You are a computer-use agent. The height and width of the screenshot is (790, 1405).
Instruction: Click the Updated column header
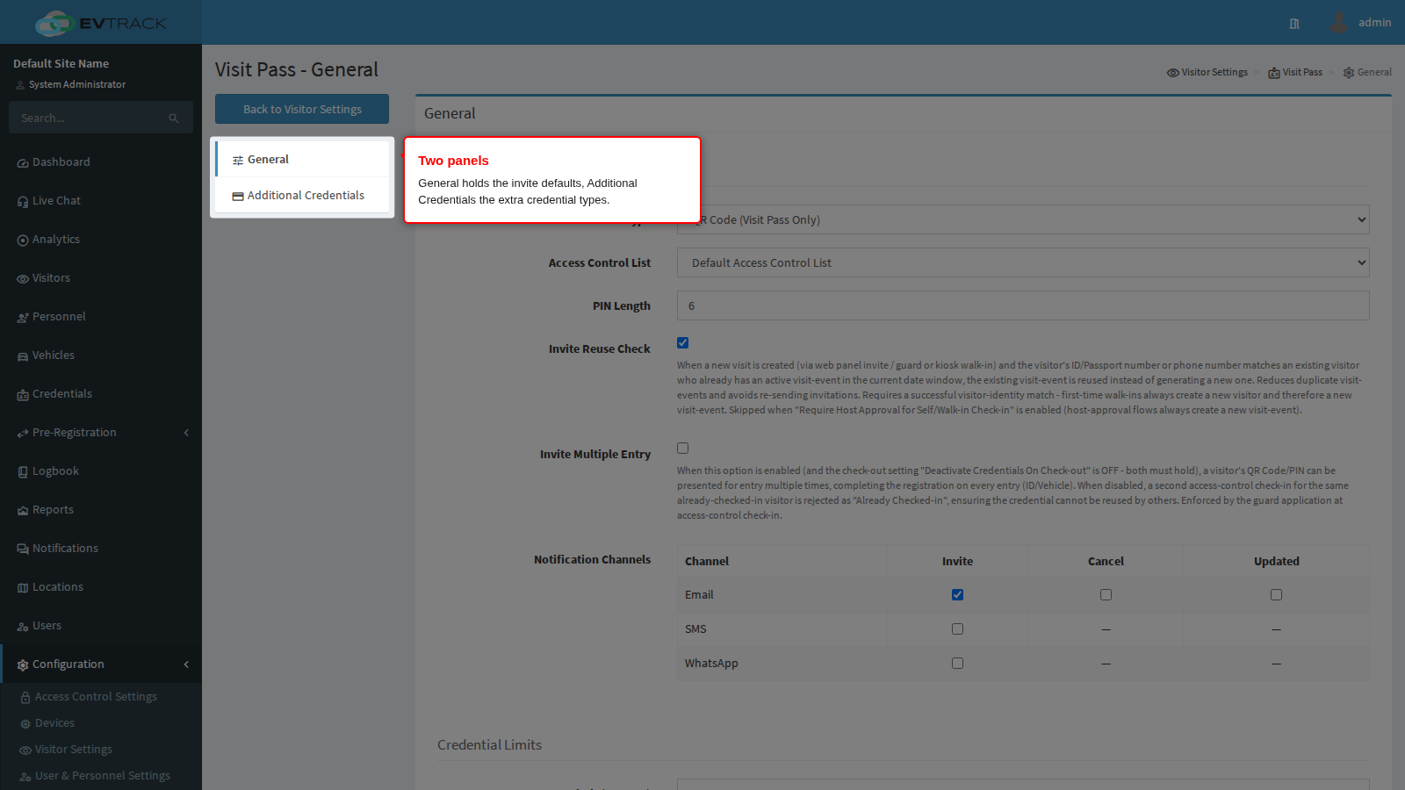tap(1276, 561)
